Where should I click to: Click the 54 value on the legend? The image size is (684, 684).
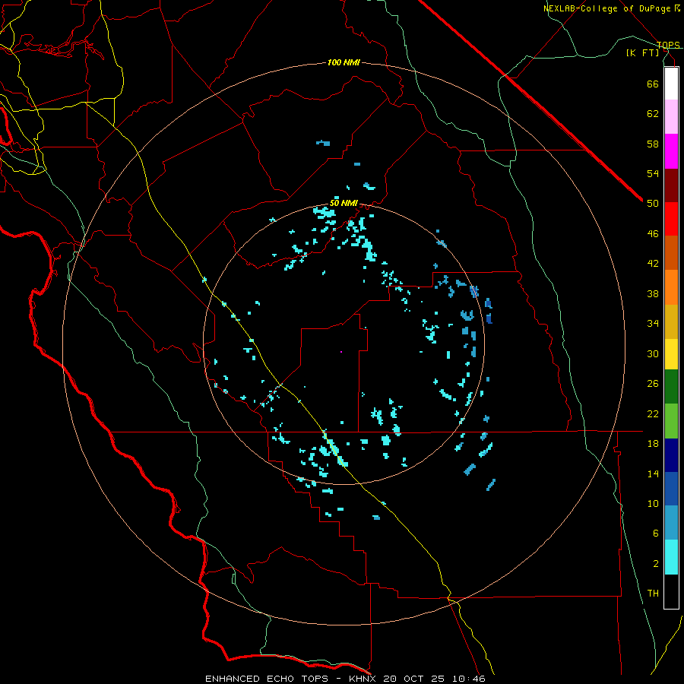coord(653,173)
